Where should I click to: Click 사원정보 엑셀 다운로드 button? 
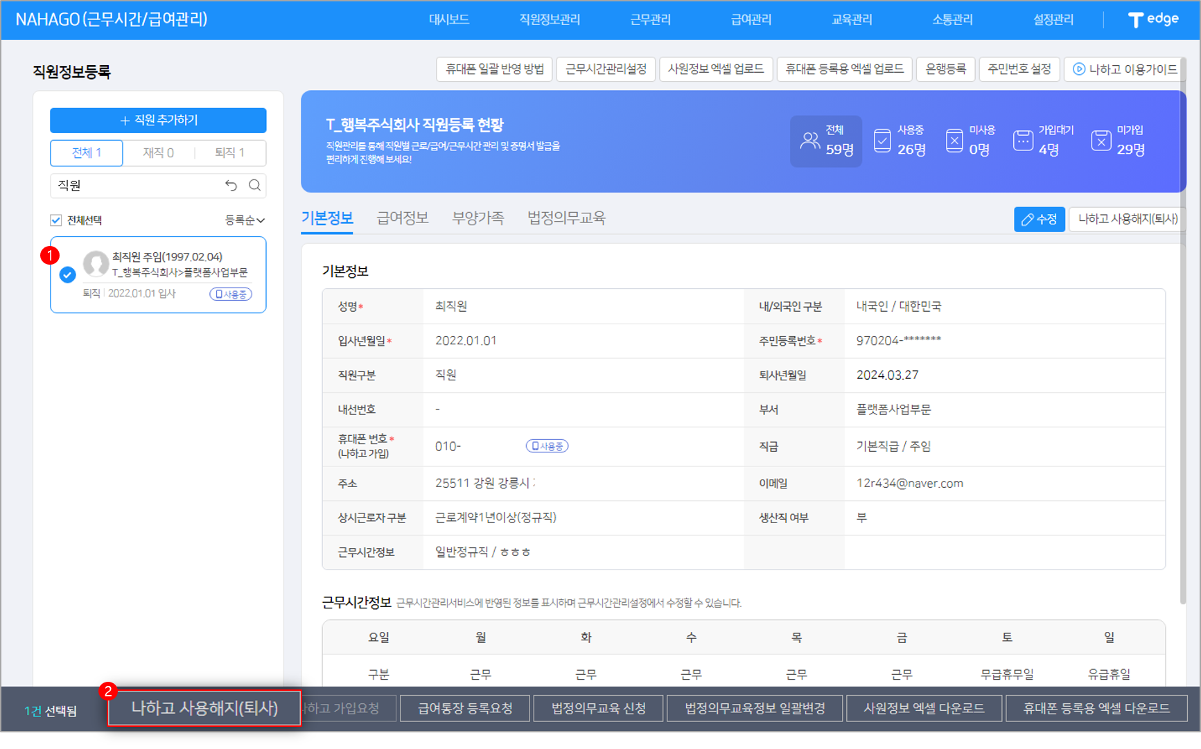[x=924, y=708]
